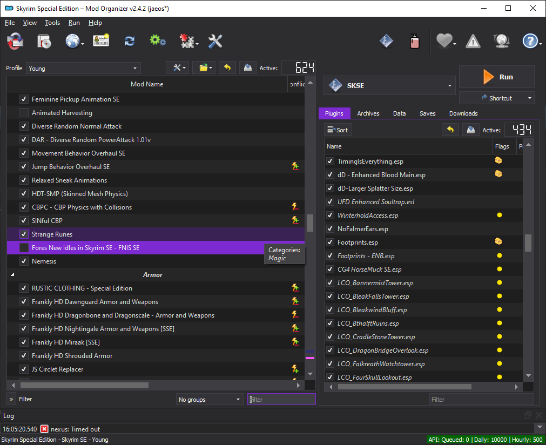
Task: Open the warning triangle Notifications icon
Action: coord(473,42)
